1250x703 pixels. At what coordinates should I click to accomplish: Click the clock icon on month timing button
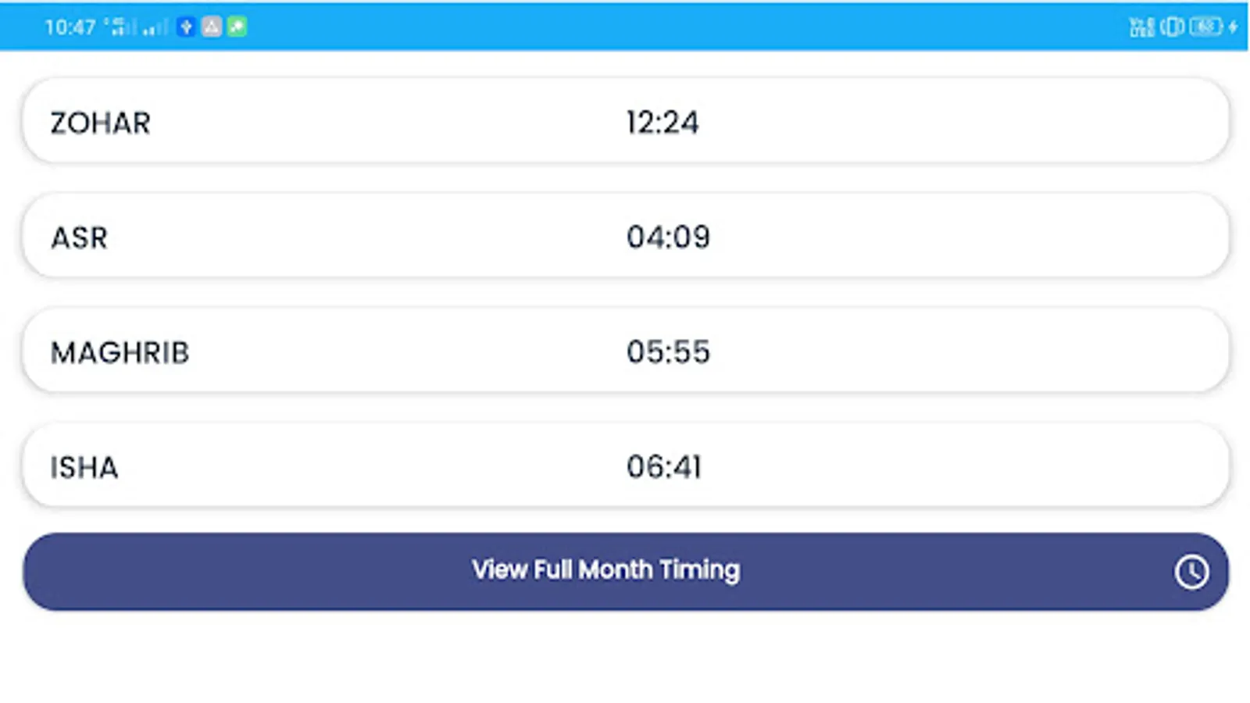pyautogui.click(x=1191, y=572)
